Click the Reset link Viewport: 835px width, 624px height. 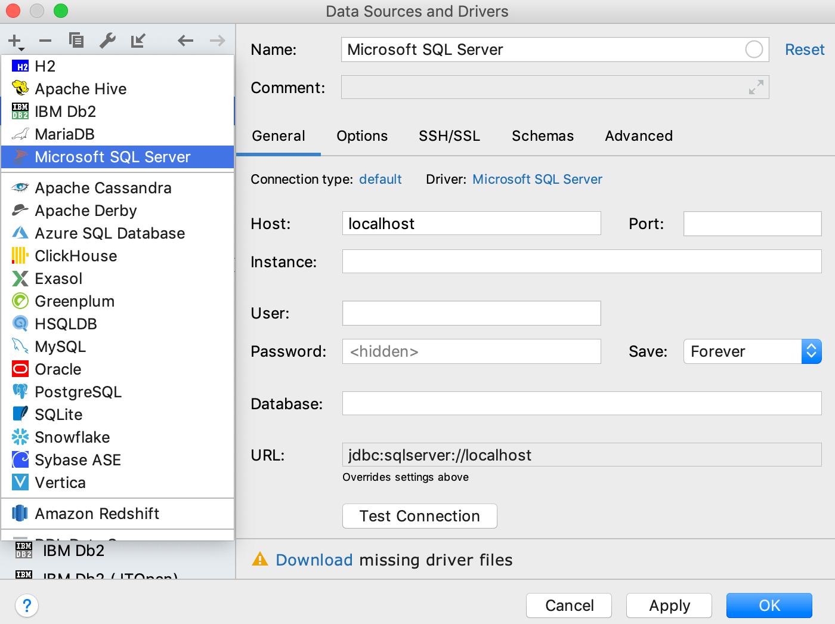coord(805,50)
